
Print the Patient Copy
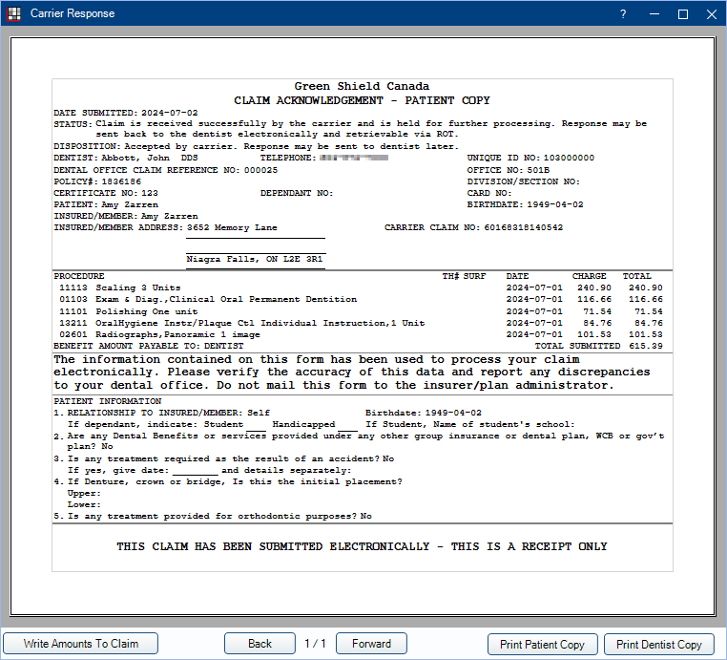pyautogui.click(x=543, y=644)
